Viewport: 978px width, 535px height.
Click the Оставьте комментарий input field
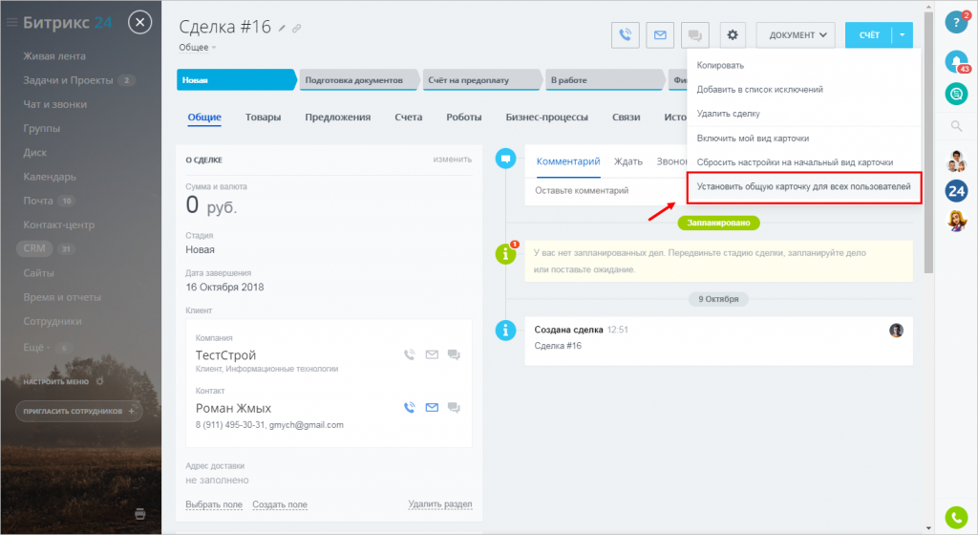point(605,191)
